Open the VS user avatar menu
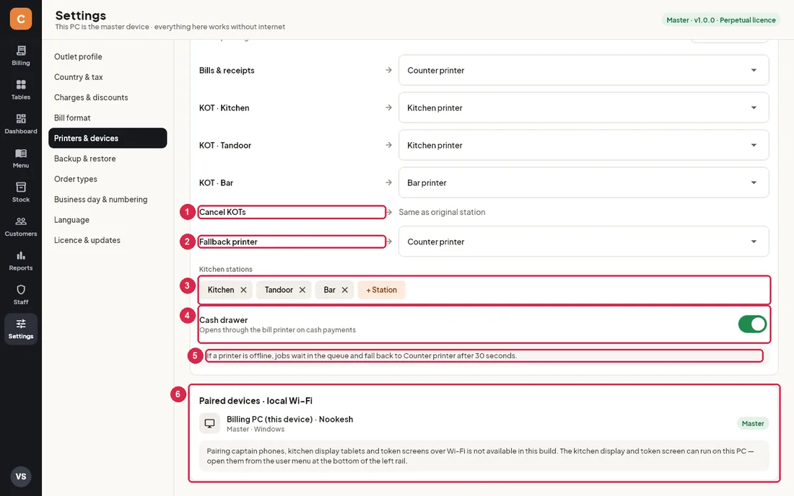 point(21,477)
